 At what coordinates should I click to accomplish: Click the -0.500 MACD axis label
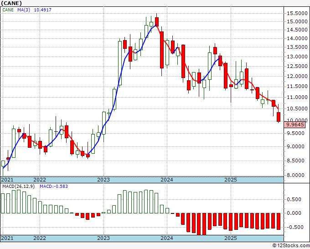[x=294, y=227]
